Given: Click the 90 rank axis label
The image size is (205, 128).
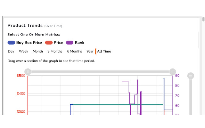Looking at the screenshot, I should pyautogui.click(x=177, y=76).
